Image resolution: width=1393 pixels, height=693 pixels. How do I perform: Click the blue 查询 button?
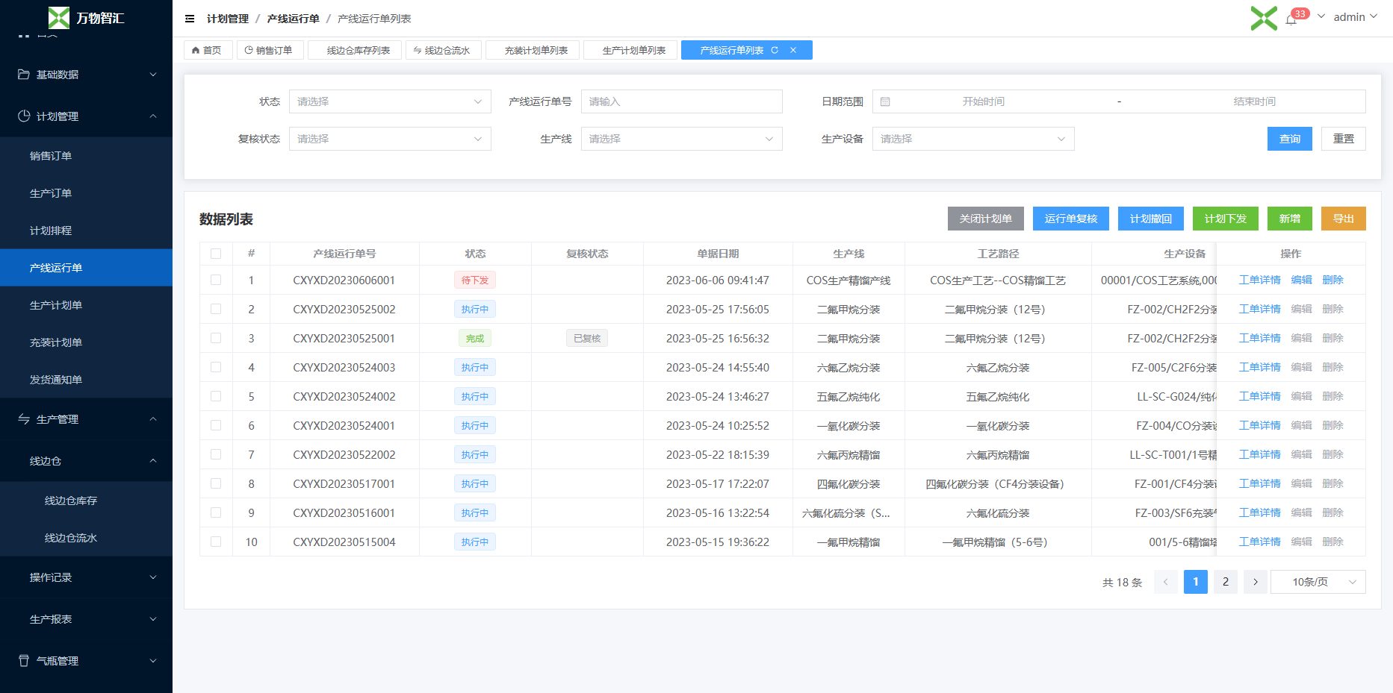(x=1289, y=139)
